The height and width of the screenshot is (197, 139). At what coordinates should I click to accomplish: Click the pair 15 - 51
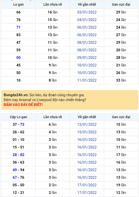point(18,147)
